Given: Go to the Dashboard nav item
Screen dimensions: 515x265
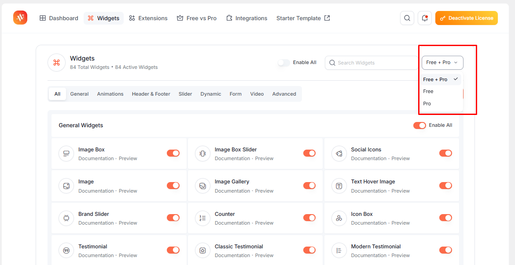Looking at the screenshot, I should (x=59, y=18).
